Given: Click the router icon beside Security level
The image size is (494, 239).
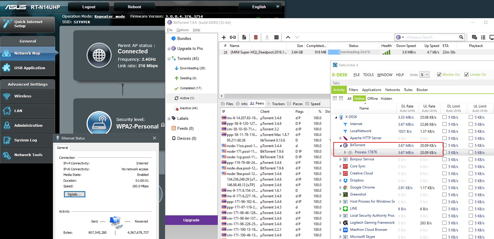Looking at the screenshot, I should pos(99,123).
